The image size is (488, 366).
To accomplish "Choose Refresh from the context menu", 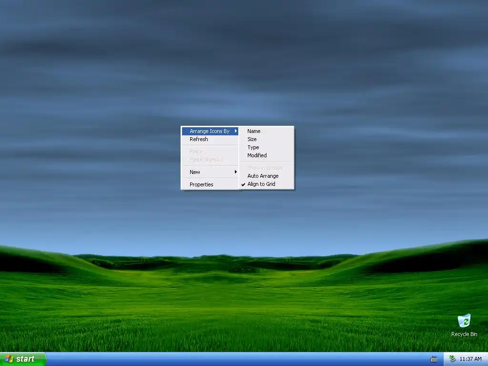I will [x=210, y=139].
